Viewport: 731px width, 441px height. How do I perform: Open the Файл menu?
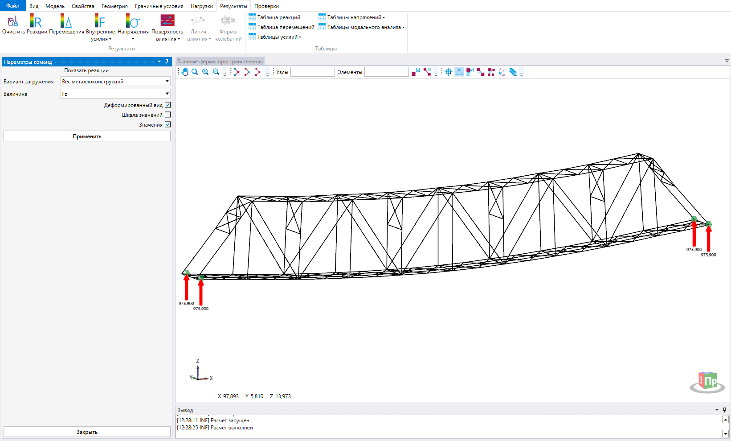pyautogui.click(x=12, y=6)
